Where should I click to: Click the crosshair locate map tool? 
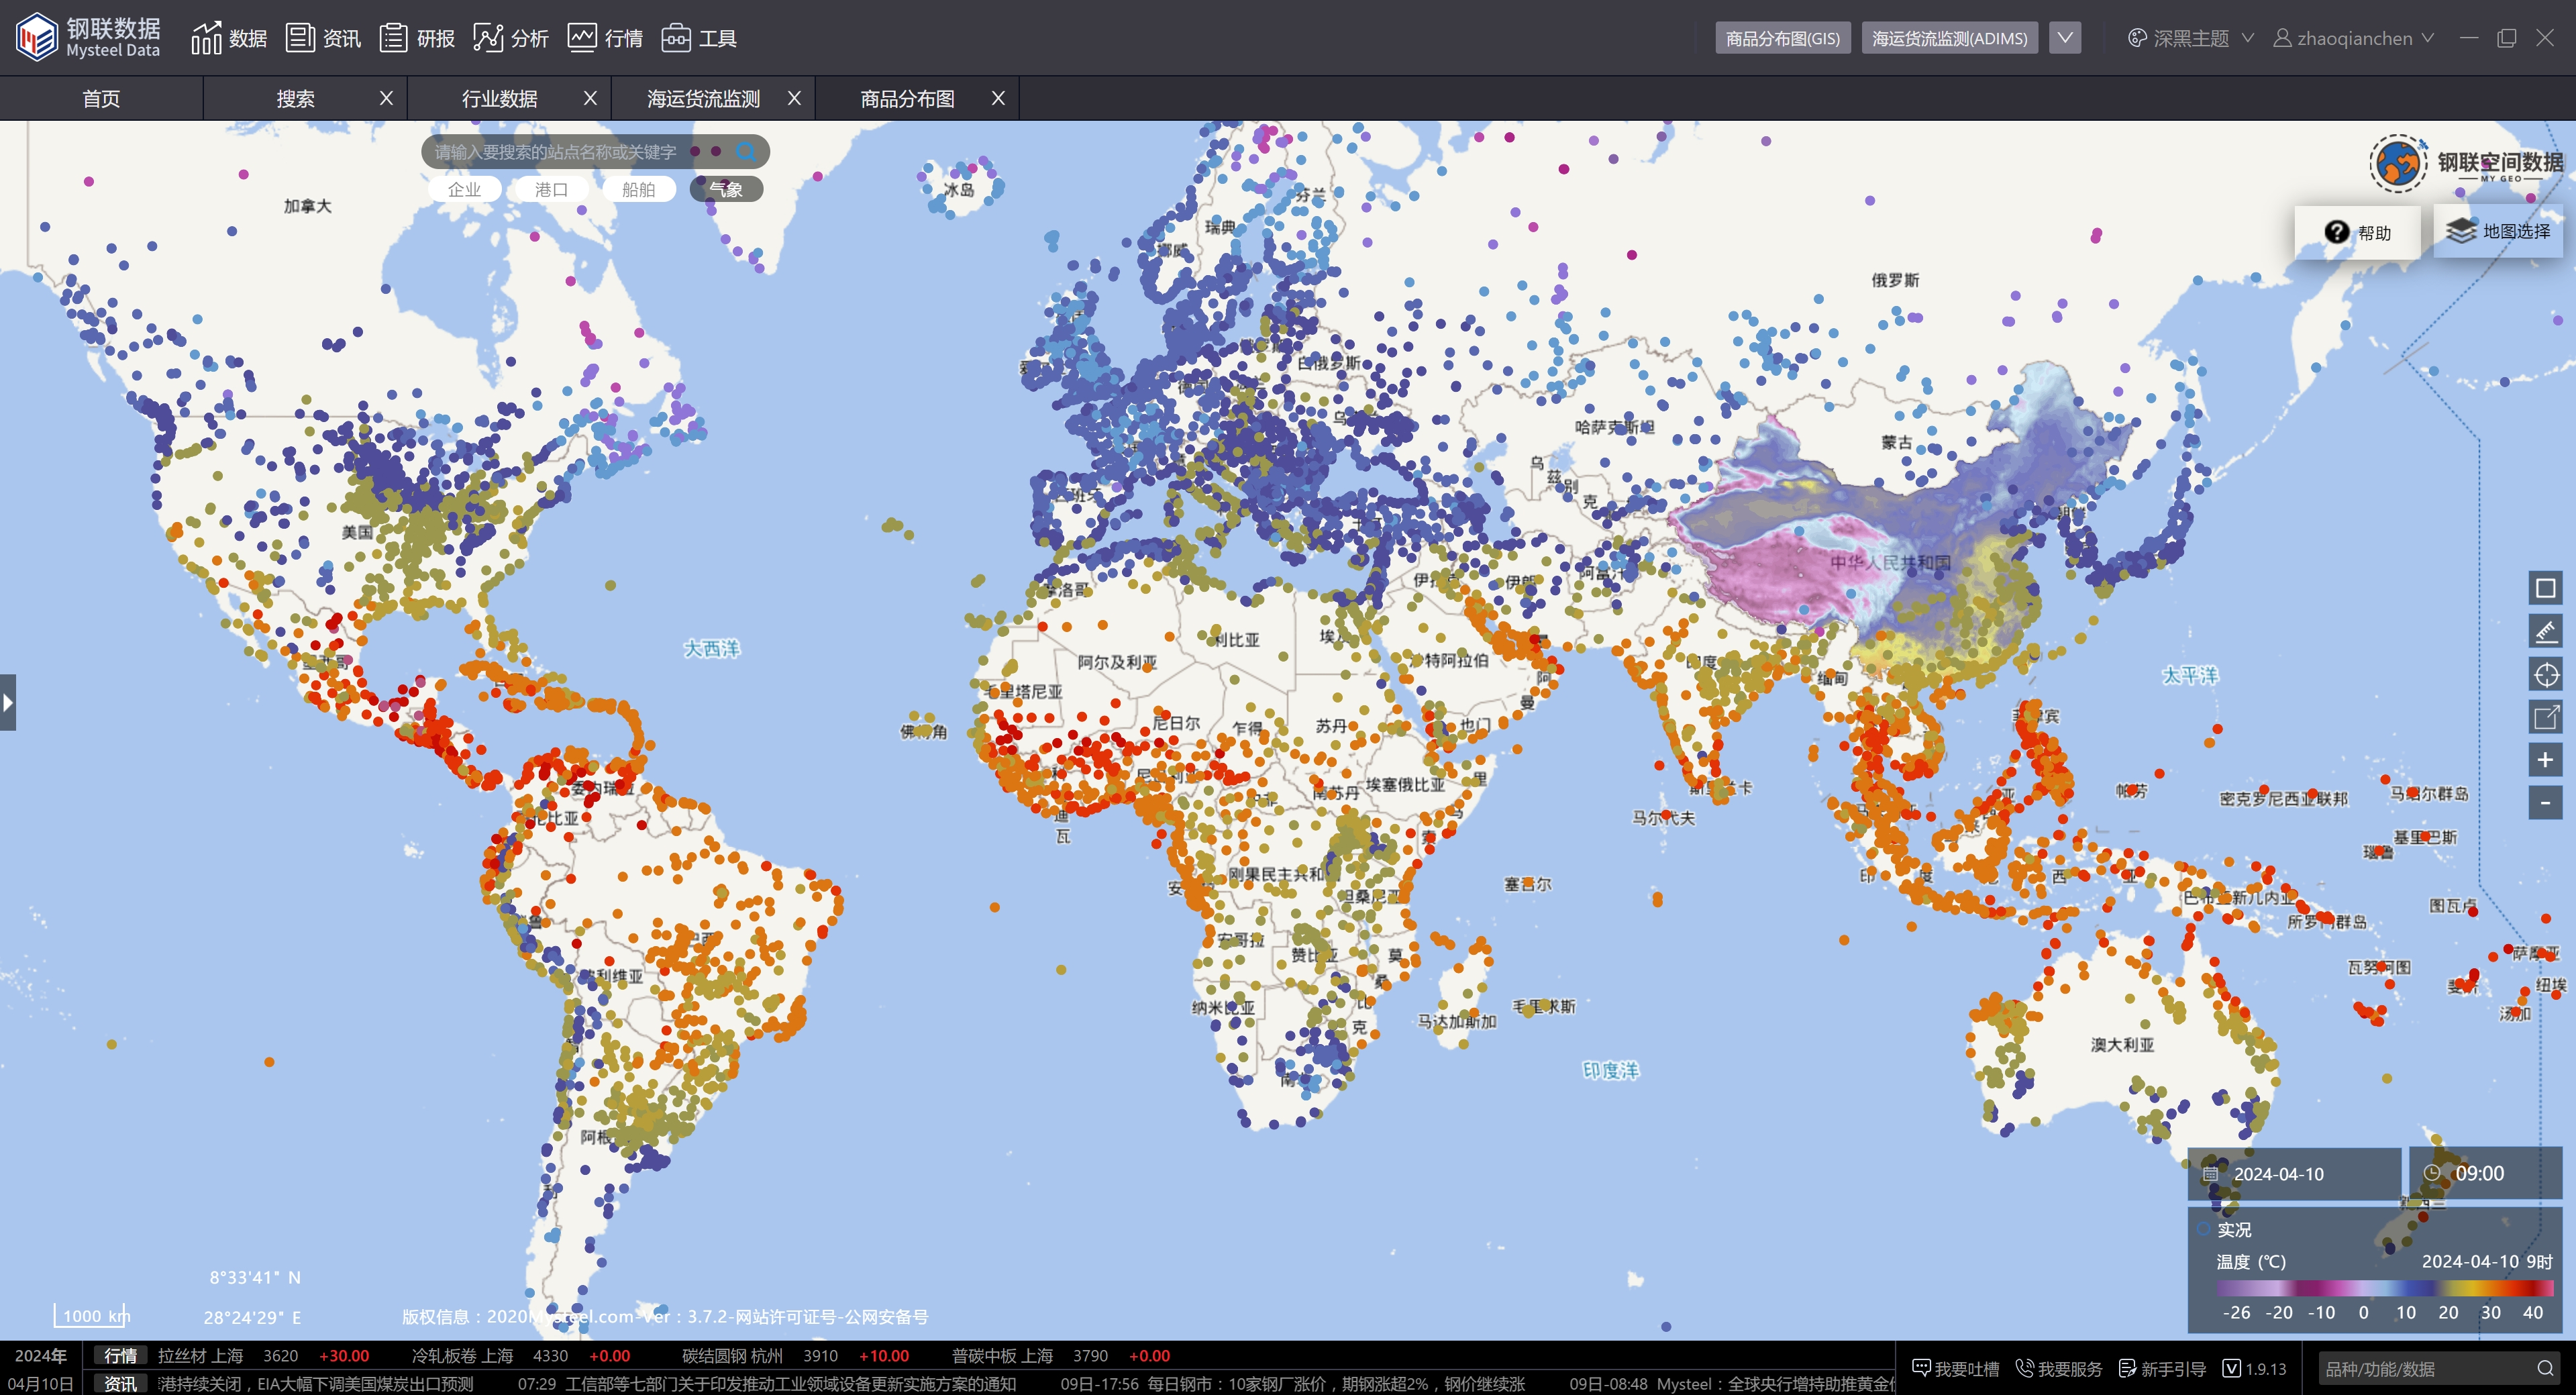coord(2545,674)
